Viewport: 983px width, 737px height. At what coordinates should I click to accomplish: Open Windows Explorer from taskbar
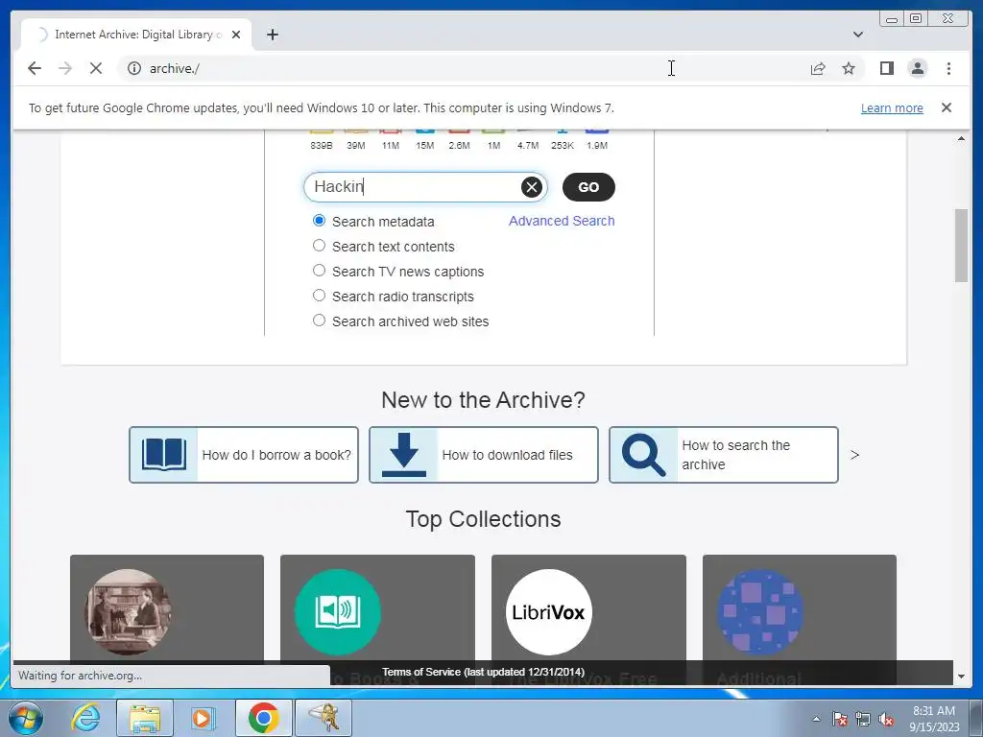(x=145, y=718)
